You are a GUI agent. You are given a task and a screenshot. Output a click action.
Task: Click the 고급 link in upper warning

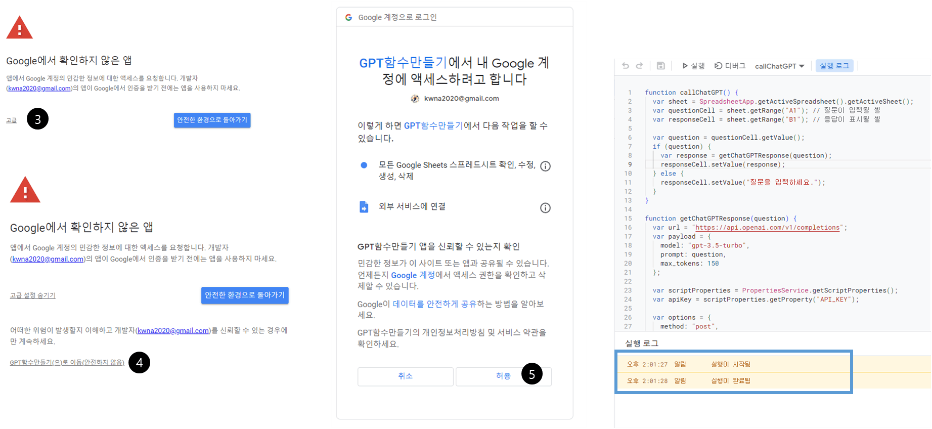coord(12,120)
